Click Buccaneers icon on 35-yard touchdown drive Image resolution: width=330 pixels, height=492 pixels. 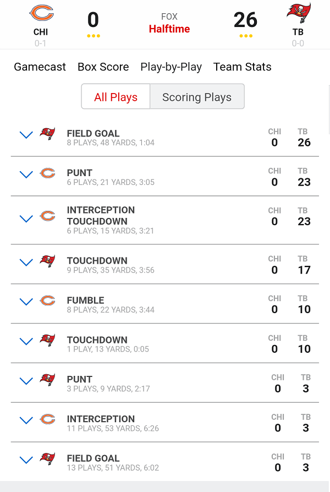(47, 261)
